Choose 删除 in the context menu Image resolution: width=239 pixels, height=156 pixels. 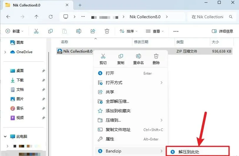pos(156,59)
